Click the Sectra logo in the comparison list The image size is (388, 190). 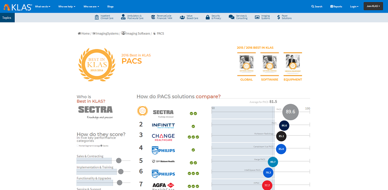[x=163, y=114]
